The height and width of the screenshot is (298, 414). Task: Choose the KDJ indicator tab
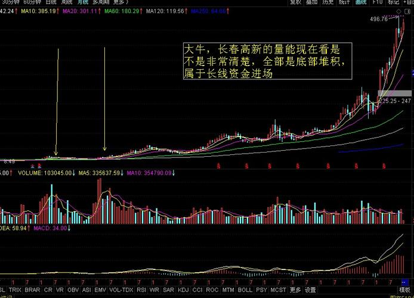click(x=183, y=290)
